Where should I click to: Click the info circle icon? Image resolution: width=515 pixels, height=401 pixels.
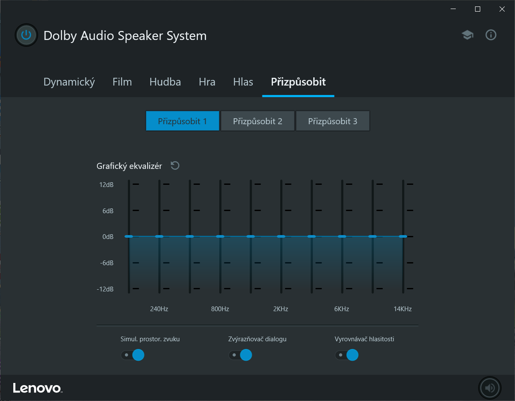pos(491,35)
